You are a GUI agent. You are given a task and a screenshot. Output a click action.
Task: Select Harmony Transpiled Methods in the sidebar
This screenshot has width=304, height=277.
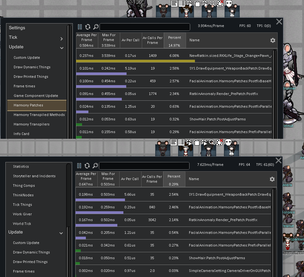pyautogui.click(x=39, y=115)
